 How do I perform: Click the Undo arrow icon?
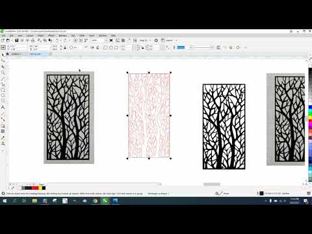click(57, 40)
